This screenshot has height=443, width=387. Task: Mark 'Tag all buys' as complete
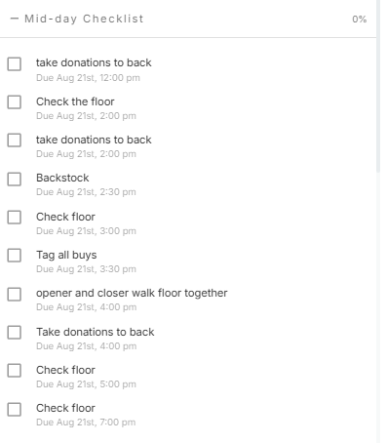click(x=15, y=255)
